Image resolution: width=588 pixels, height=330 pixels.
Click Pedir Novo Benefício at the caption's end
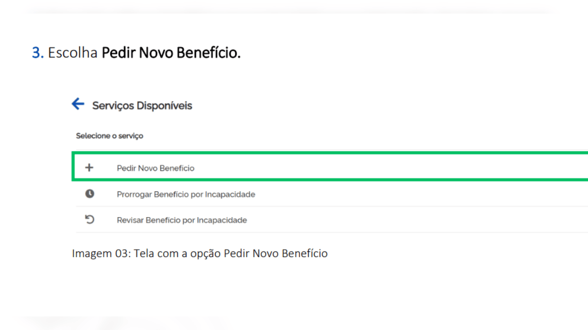tap(275, 254)
